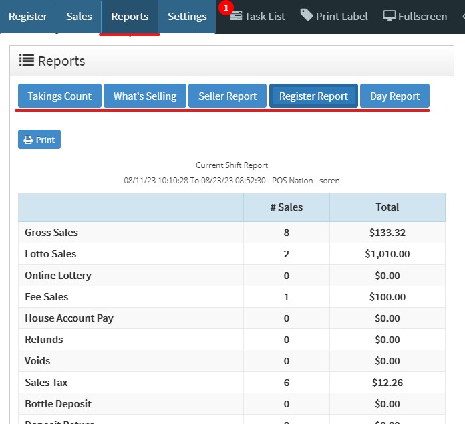The image size is (465, 424).
Task: Select the Lotto Sales row label
Action: (x=51, y=254)
